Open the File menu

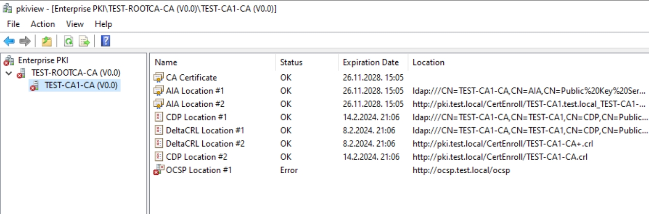(x=13, y=24)
